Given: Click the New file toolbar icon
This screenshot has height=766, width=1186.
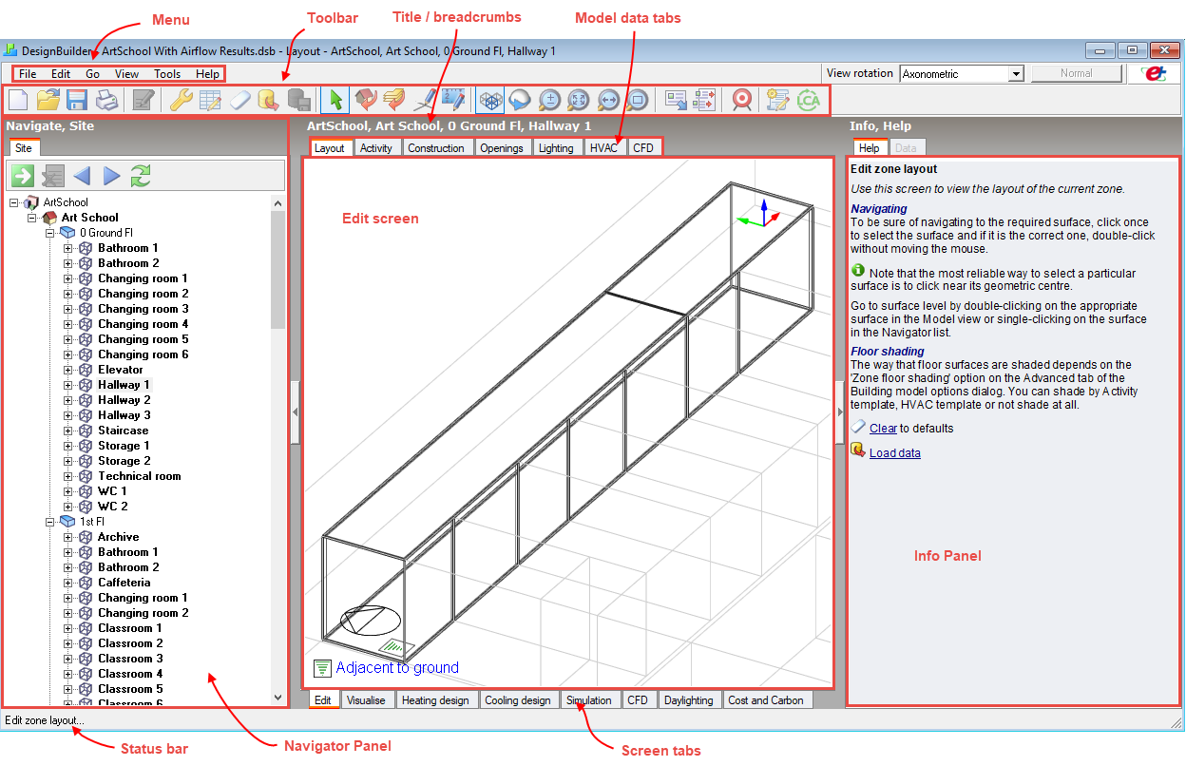Looking at the screenshot, I should [18, 99].
